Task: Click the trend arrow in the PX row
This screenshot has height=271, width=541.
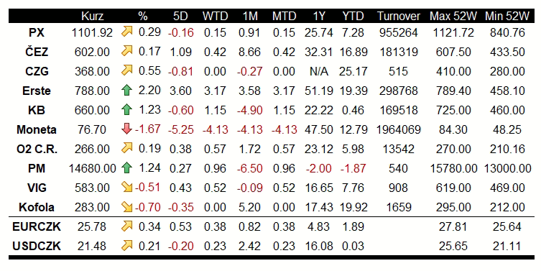Action: (x=127, y=32)
